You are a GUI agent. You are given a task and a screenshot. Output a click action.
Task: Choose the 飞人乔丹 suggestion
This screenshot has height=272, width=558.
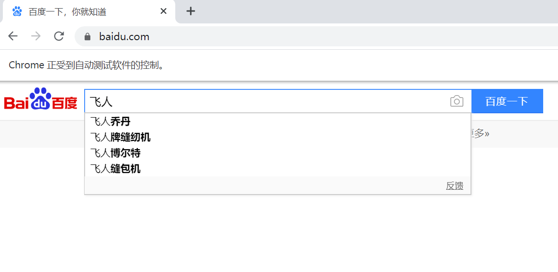(x=110, y=121)
